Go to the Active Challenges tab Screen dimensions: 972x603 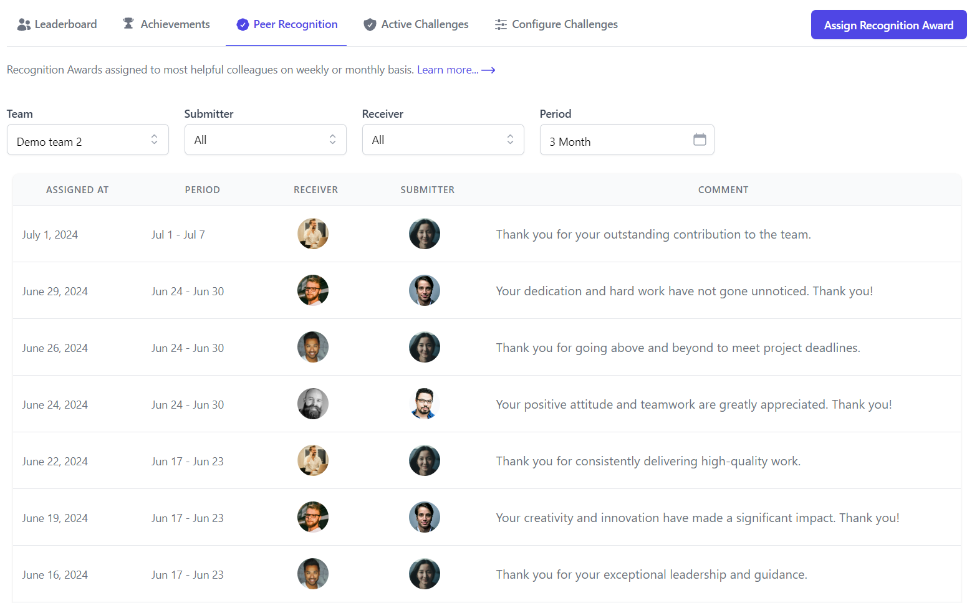pos(416,24)
